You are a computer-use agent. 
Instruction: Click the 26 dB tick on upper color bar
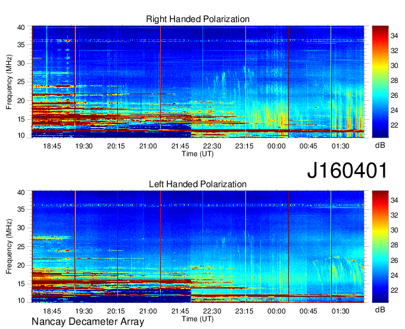point(394,95)
